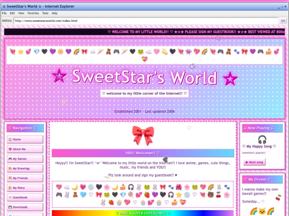Image resolution: width=289 pixels, height=216 pixels.
Task: Click the Now Playing panel header
Action: [262, 128]
